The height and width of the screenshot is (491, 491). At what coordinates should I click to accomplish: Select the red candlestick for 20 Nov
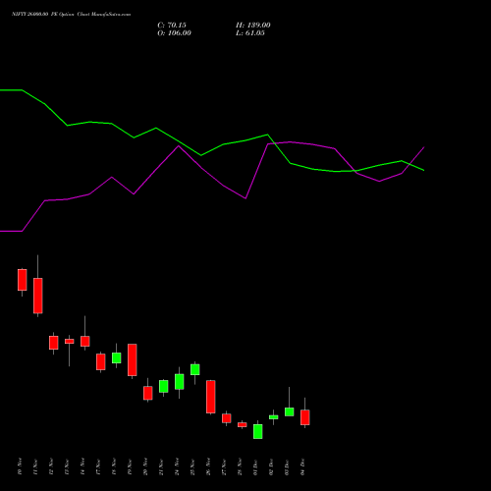(x=148, y=393)
